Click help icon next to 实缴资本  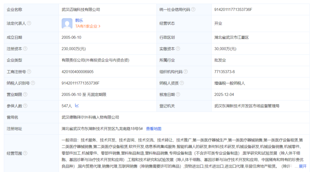(x=178, y=49)
